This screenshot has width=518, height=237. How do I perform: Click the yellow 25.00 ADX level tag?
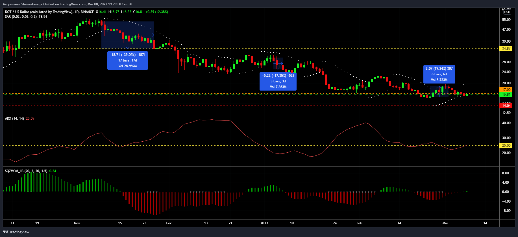coord(506,146)
